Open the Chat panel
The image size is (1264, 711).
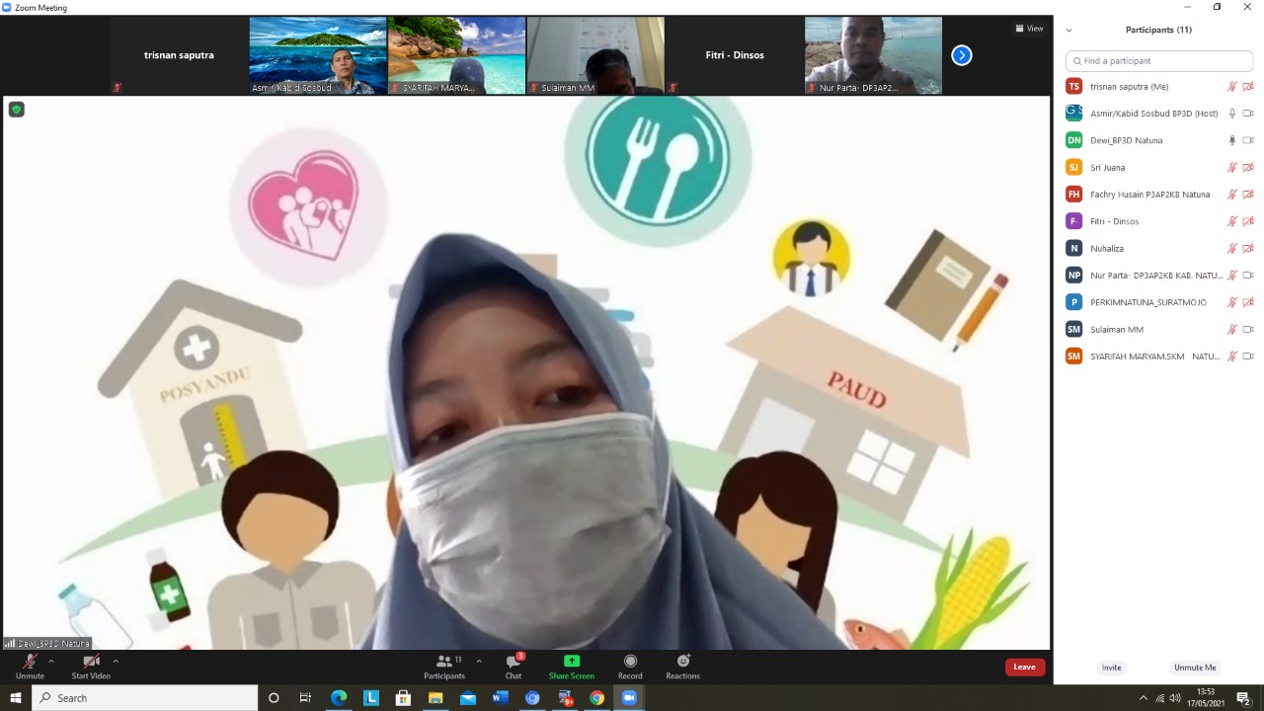tap(513, 663)
